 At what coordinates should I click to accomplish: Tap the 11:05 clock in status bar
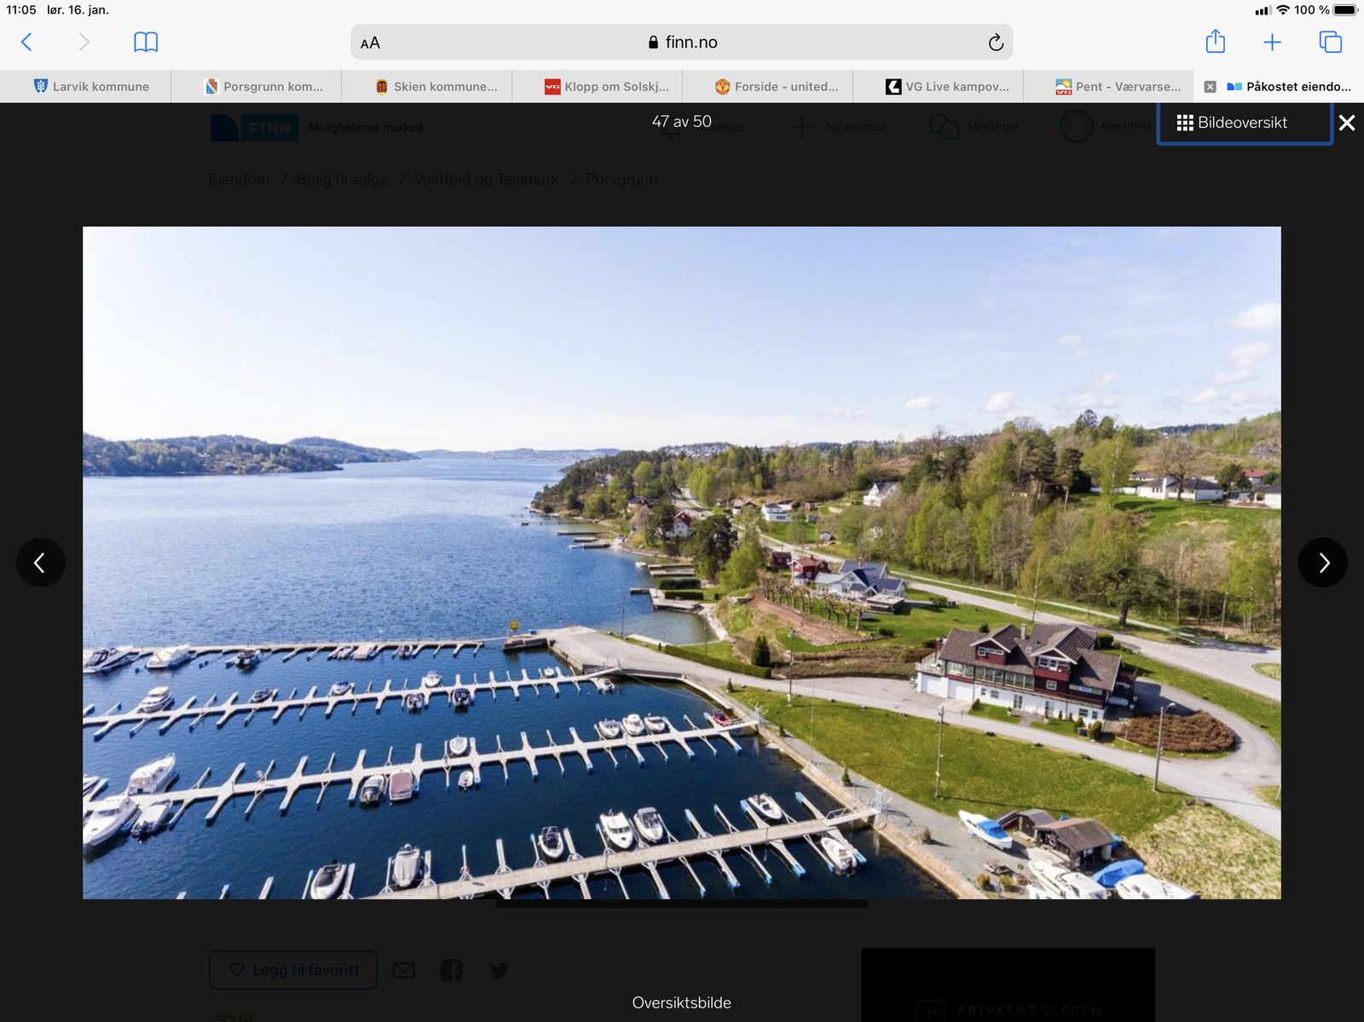point(21,10)
